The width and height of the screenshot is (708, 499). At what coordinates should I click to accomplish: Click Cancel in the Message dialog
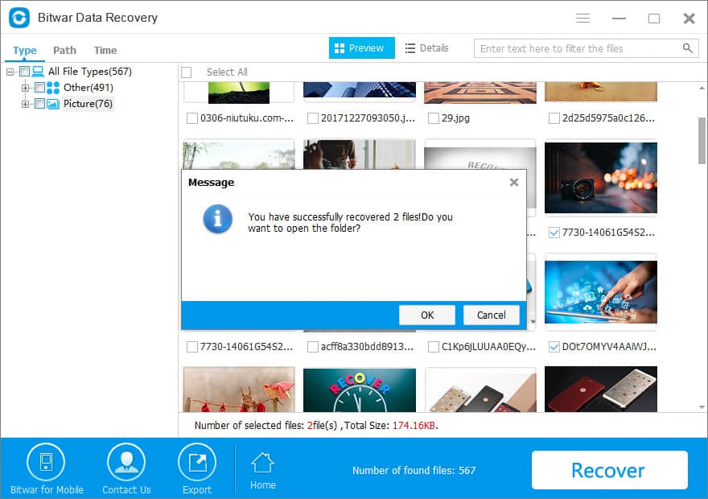492,315
